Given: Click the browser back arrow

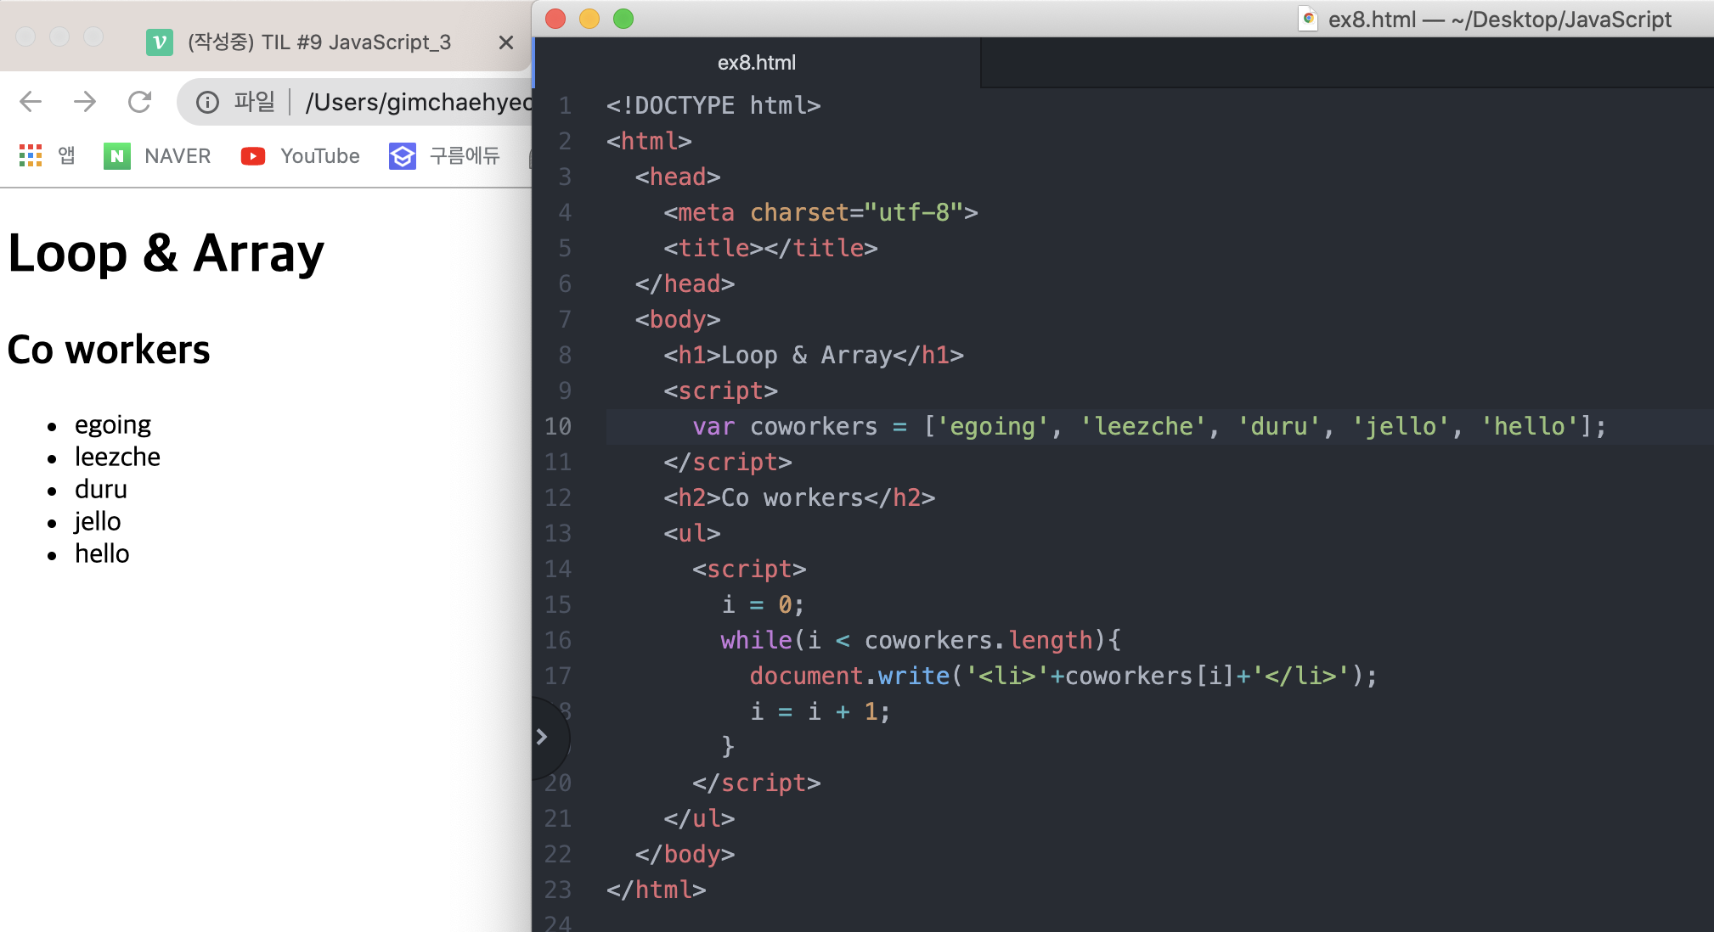Looking at the screenshot, I should [x=31, y=102].
